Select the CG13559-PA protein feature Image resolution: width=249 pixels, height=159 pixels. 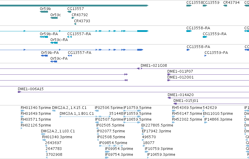pyautogui.click(x=205, y=56)
